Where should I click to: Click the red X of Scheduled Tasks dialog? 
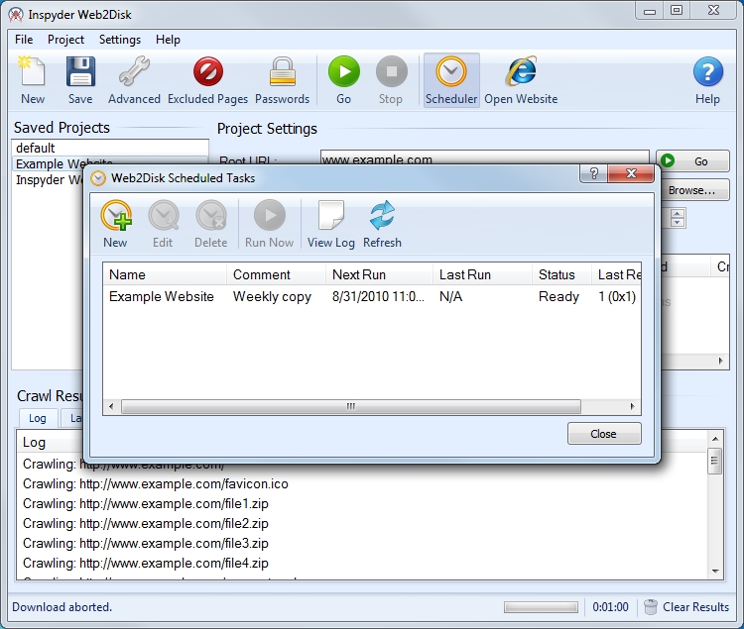click(x=631, y=173)
